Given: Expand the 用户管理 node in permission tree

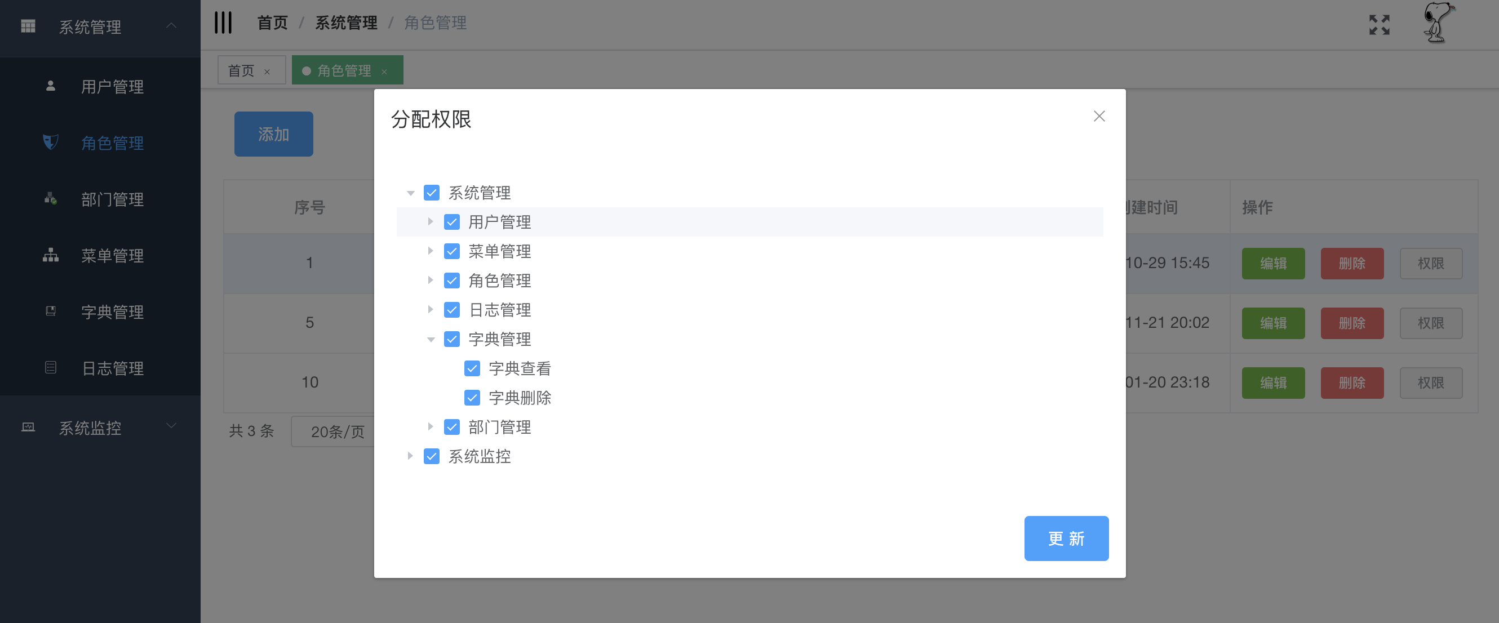Looking at the screenshot, I should 430,221.
